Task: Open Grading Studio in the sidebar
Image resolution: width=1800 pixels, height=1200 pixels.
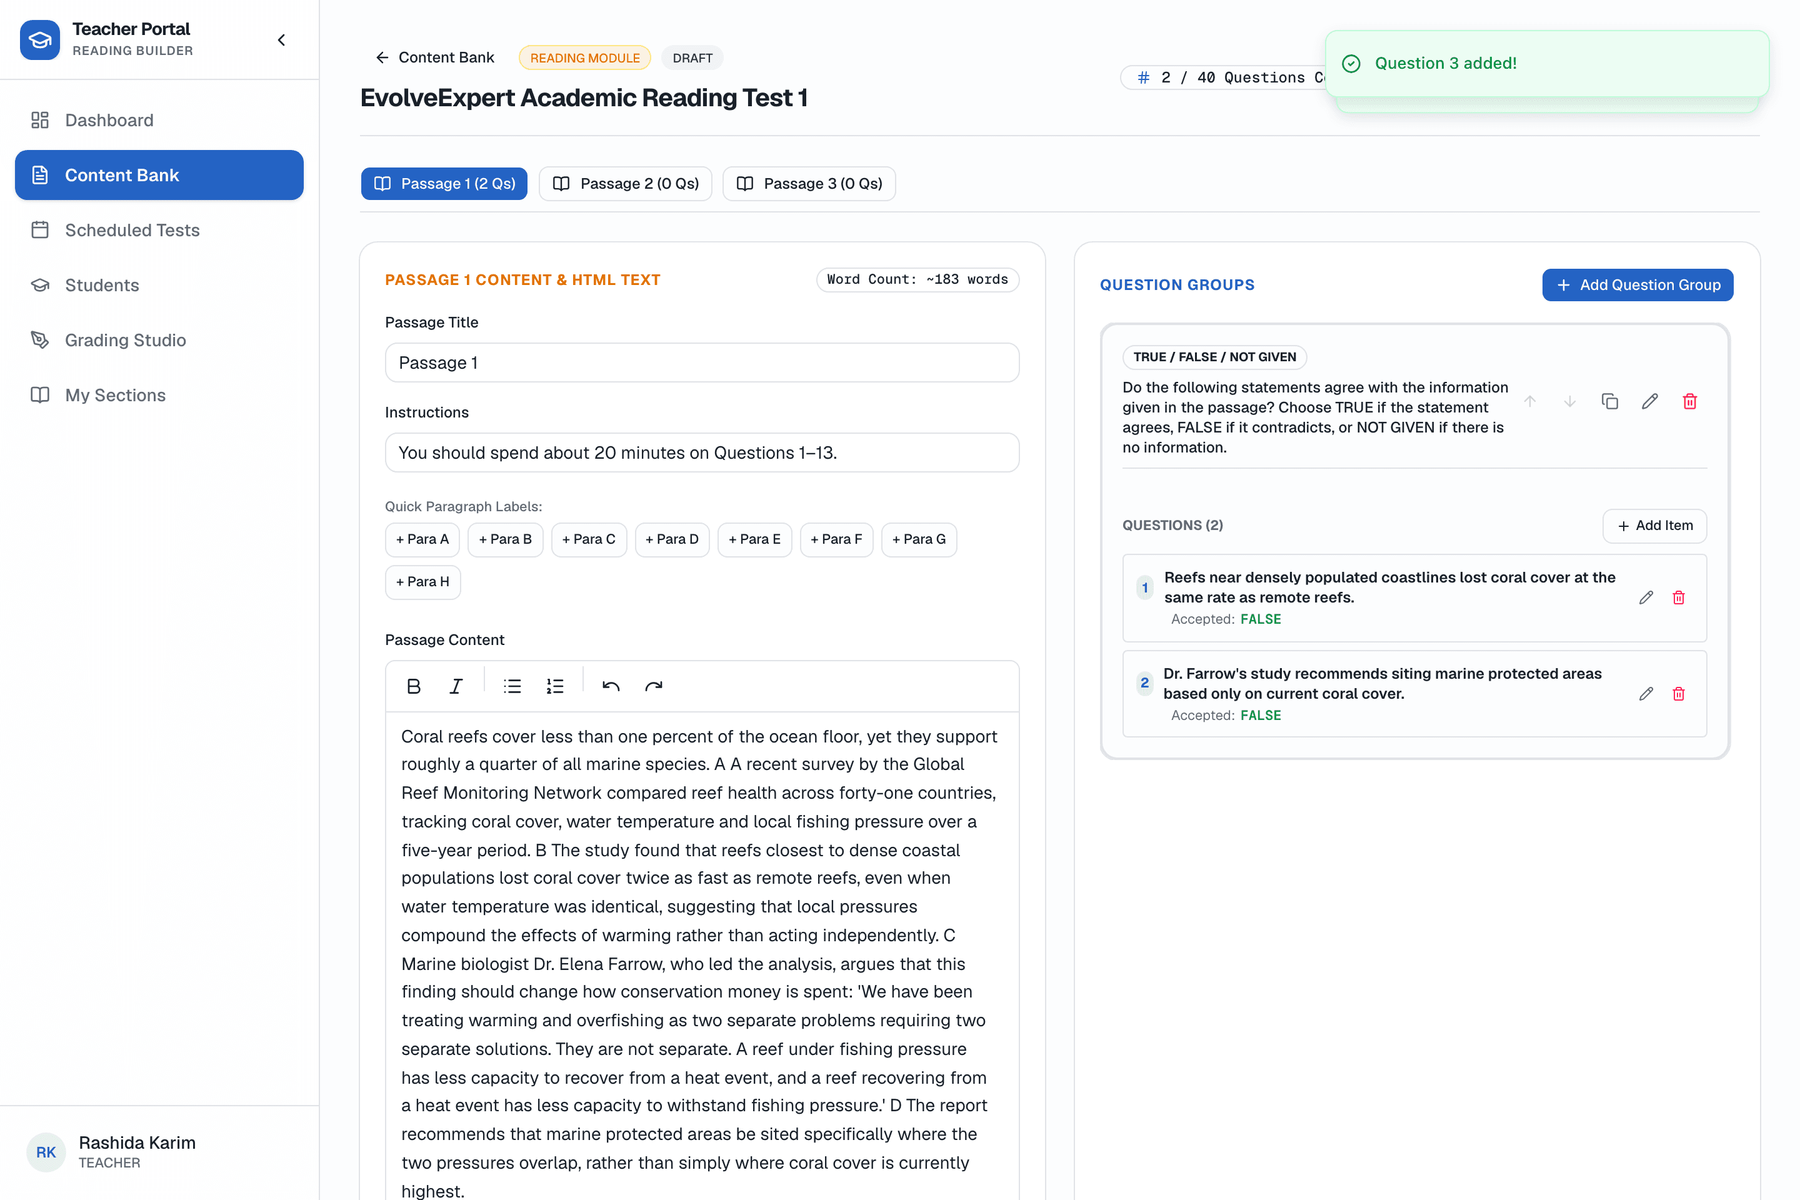Action: click(159, 340)
